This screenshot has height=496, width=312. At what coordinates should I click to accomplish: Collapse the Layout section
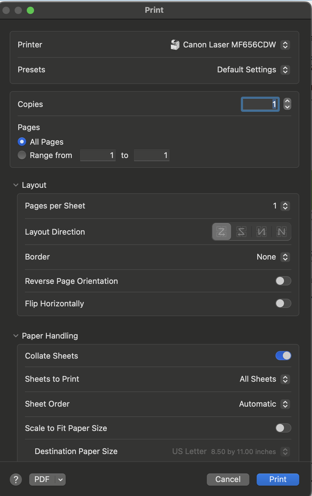click(16, 185)
